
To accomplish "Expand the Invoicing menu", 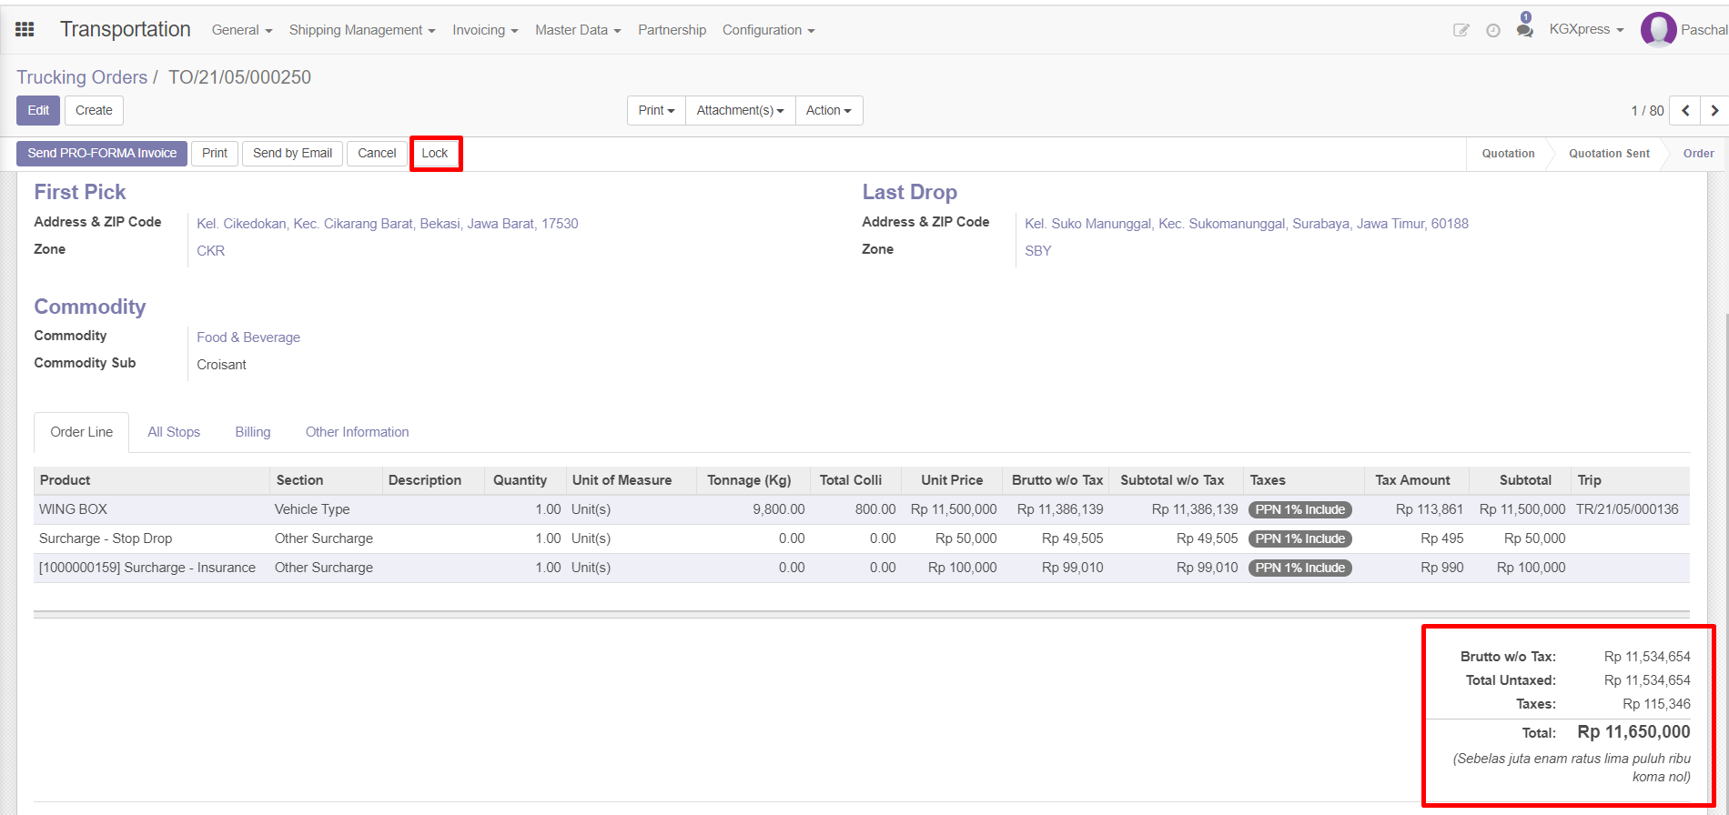I will coord(485,30).
